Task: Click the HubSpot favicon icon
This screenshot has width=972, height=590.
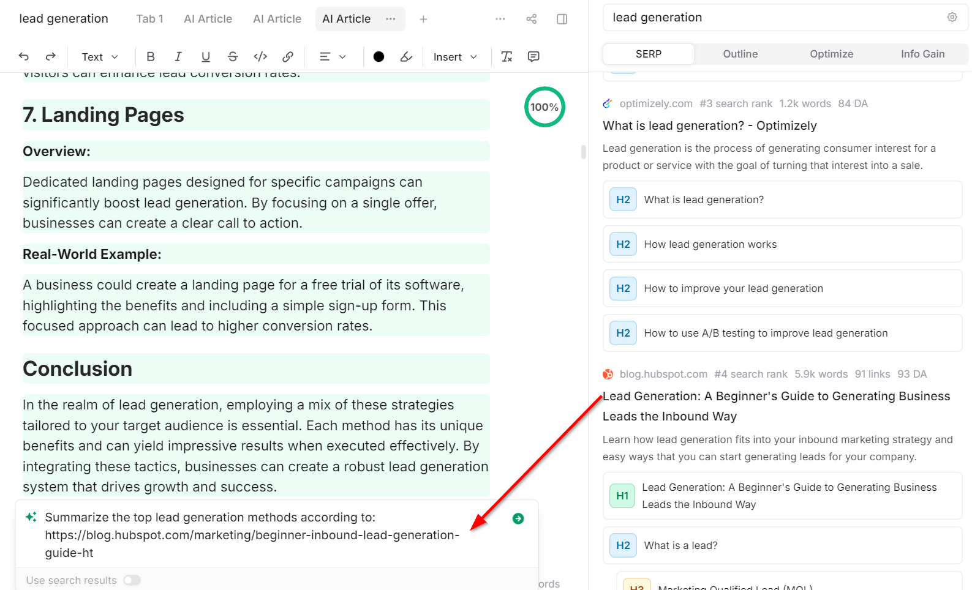Action: (608, 374)
